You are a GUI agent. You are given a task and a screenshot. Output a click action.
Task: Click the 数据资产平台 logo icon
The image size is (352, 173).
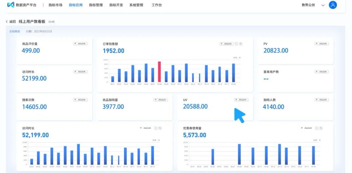click(11, 5)
